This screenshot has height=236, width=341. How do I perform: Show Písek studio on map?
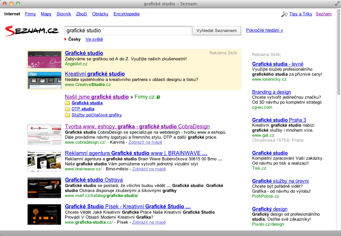click(149, 222)
